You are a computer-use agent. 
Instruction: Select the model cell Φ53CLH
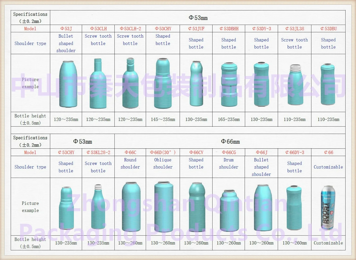pyautogui.click(x=98, y=29)
